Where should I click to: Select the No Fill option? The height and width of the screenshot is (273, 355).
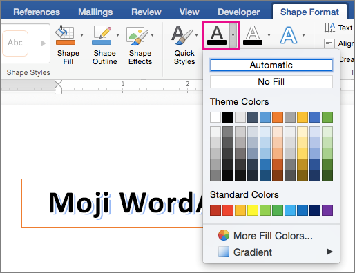[271, 81]
